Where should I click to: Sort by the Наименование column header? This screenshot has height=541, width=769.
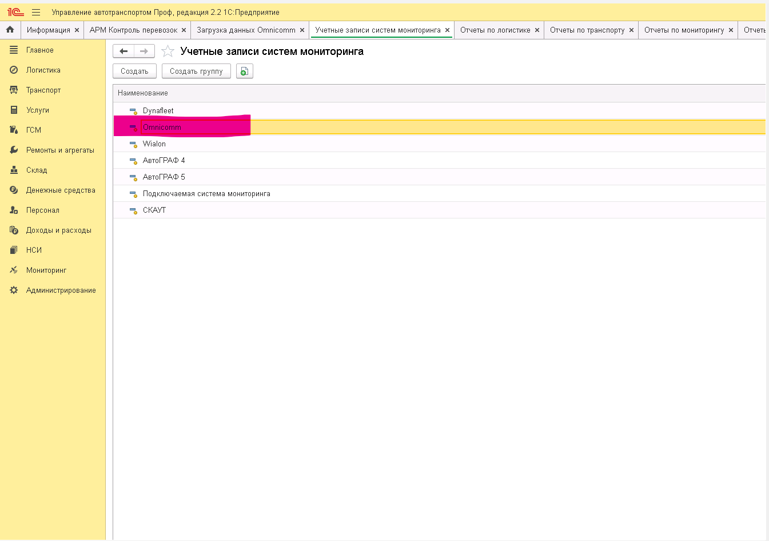click(x=143, y=93)
